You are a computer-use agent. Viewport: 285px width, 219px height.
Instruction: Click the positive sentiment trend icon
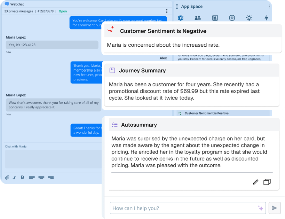point(179,113)
